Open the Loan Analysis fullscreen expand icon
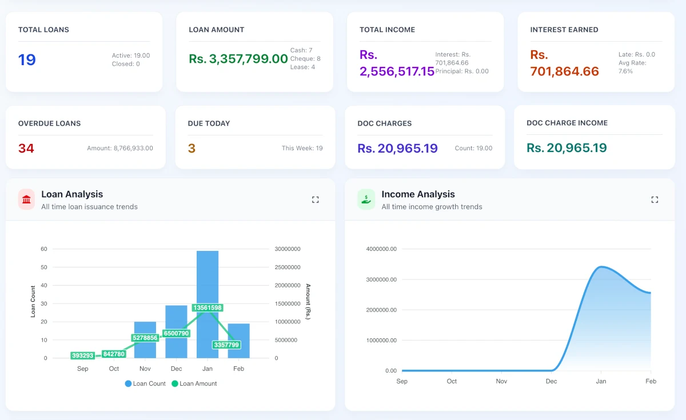686x420 pixels. point(315,199)
